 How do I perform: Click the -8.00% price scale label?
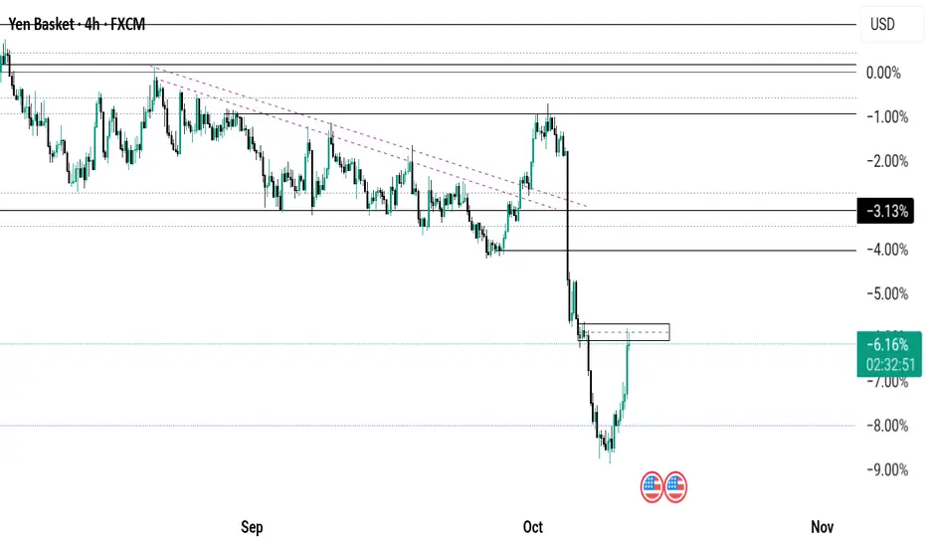883,426
